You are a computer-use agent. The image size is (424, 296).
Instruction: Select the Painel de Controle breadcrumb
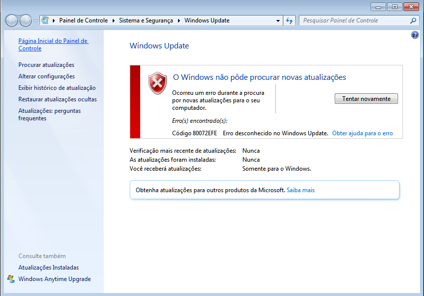tap(83, 20)
